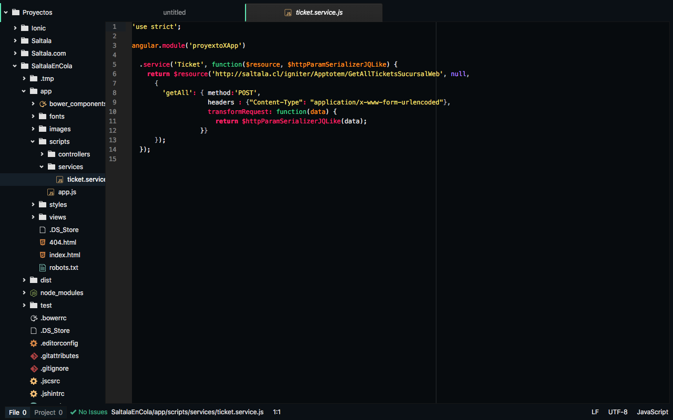673x420 pixels.
Task: Expand the styles folder chevron
Action: coord(33,204)
